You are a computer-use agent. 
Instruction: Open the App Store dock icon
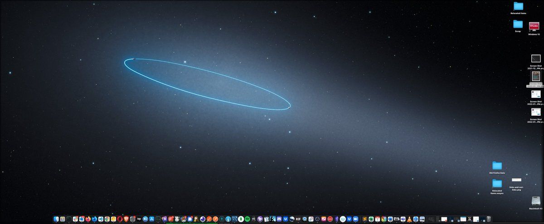(x=152, y=219)
